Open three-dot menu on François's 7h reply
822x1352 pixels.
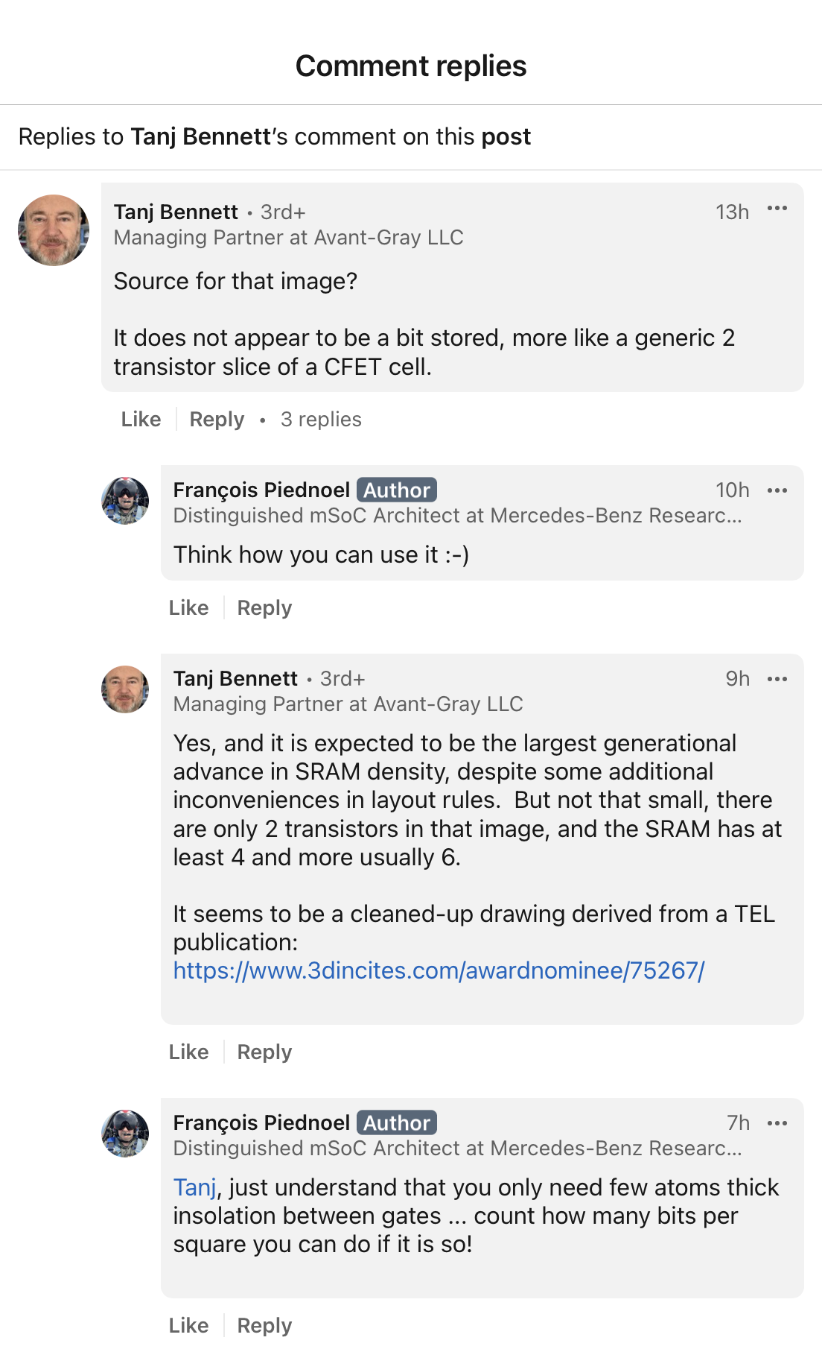pos(777,1123)
